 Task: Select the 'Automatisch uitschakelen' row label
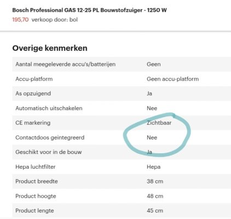(49, 108)
